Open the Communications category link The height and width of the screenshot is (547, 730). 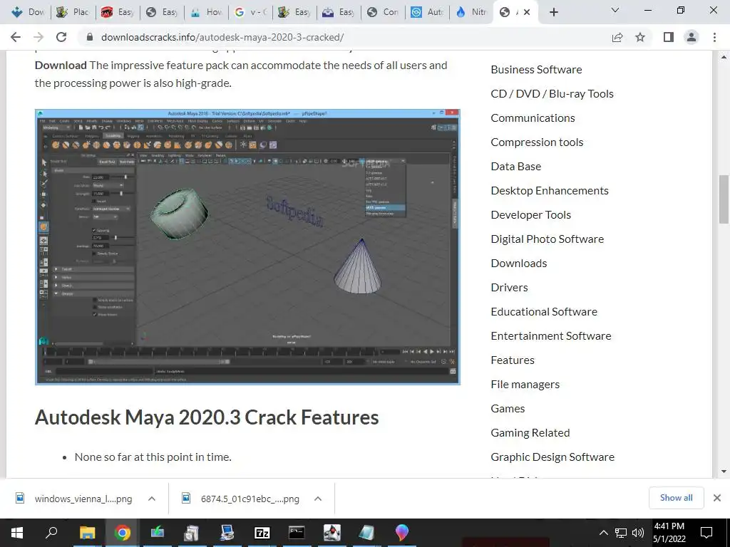coord(533,118)
